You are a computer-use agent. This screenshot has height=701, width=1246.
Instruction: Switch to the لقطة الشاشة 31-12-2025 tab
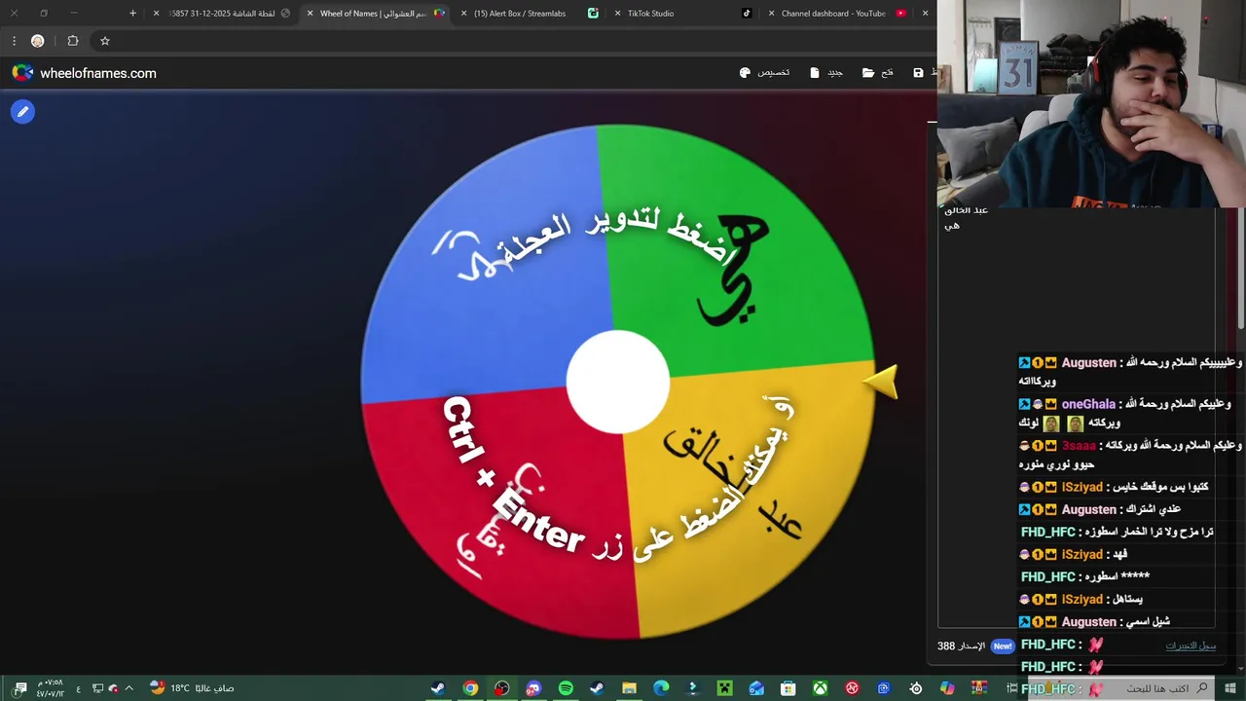[222, 14]
